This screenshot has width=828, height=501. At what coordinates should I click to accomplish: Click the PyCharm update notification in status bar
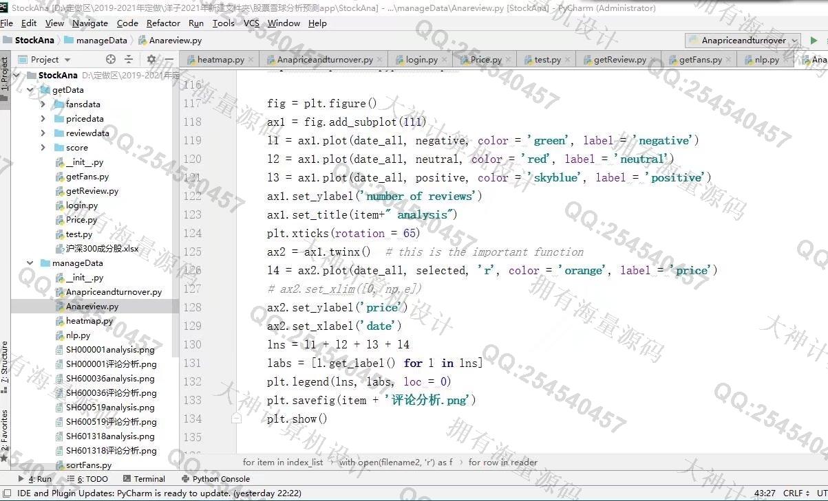click(x=159, y=493)
